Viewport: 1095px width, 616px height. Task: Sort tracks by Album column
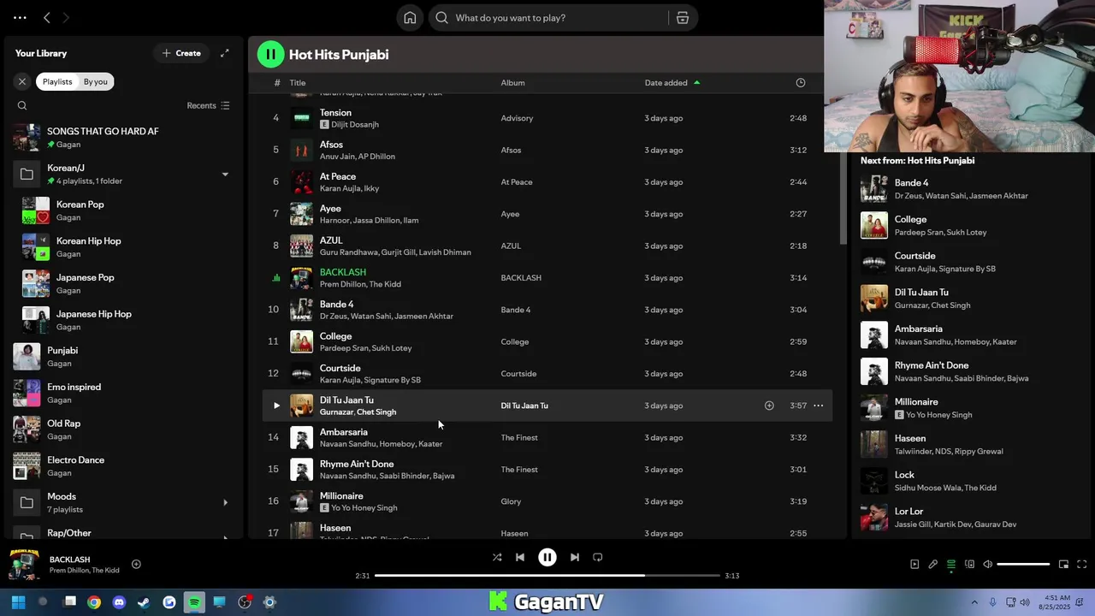(512, 83)
